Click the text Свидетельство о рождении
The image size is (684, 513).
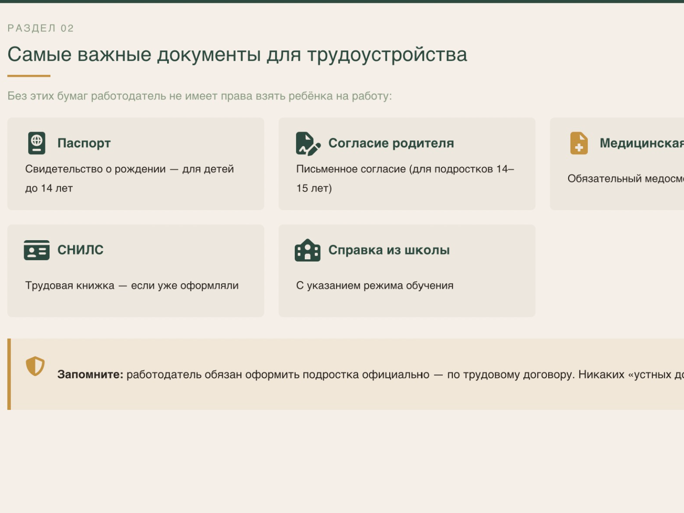[129, 178]
